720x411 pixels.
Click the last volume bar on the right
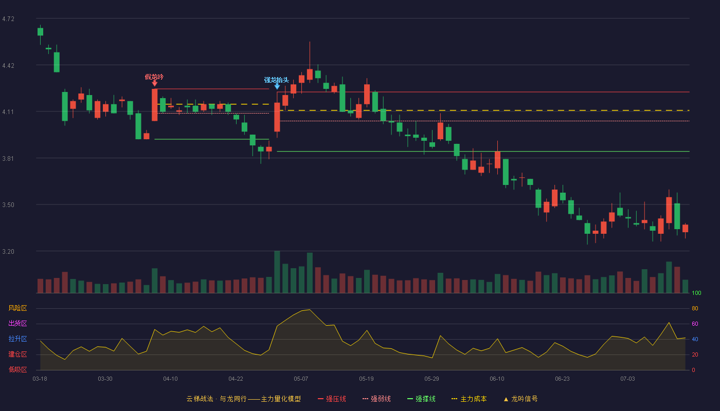685,286
